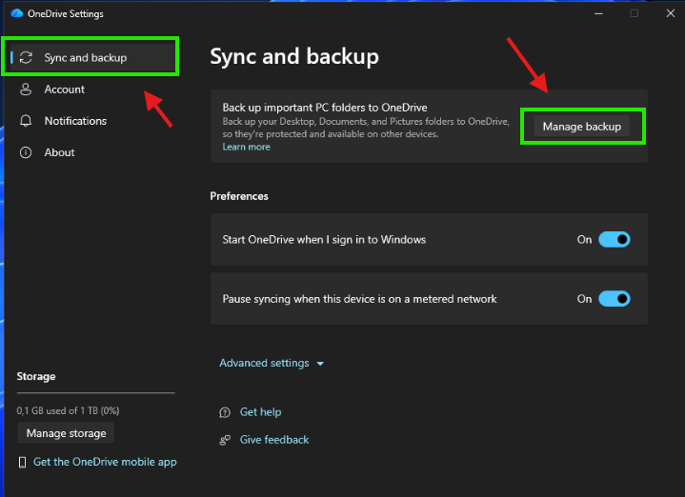Click the About info icon
The width and height of the screenshot is (685, 497).
point(26,152)
